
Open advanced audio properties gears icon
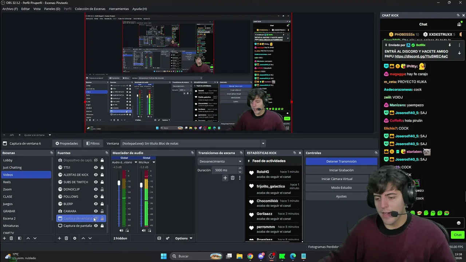pyautogui.click(x=168, y=238)
